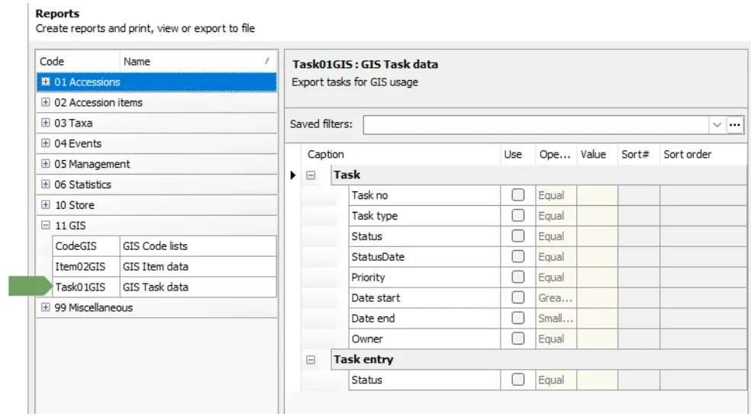Select the Task no caption row
Screen dimensions: 751x414
click(x=425, y=195)
